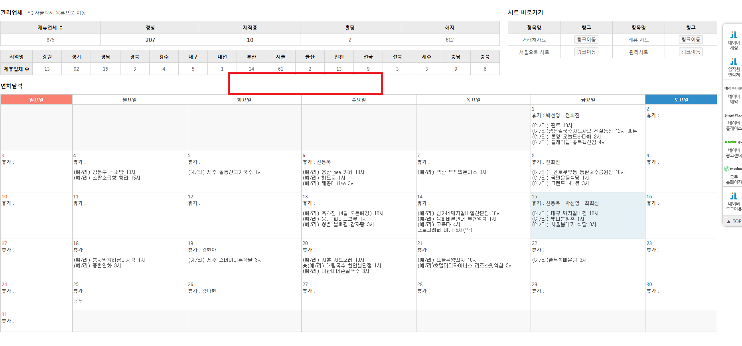
Task: Open the modoo 모두 홈페이지 icon
Action: [733, 175]
